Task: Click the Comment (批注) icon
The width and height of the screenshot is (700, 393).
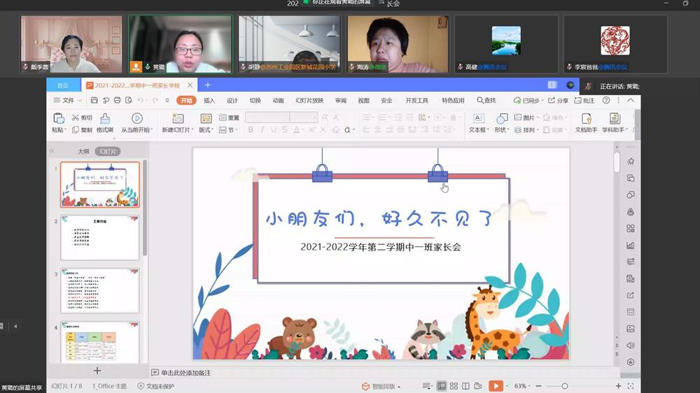Action: [584, 101]
